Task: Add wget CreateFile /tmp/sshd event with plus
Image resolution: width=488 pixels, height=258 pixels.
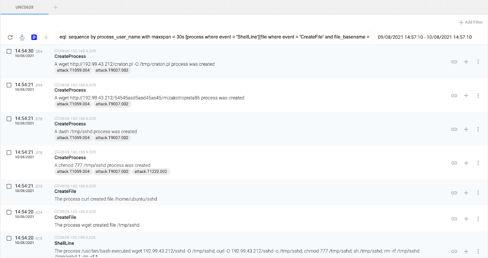Action: coord(466,219)
